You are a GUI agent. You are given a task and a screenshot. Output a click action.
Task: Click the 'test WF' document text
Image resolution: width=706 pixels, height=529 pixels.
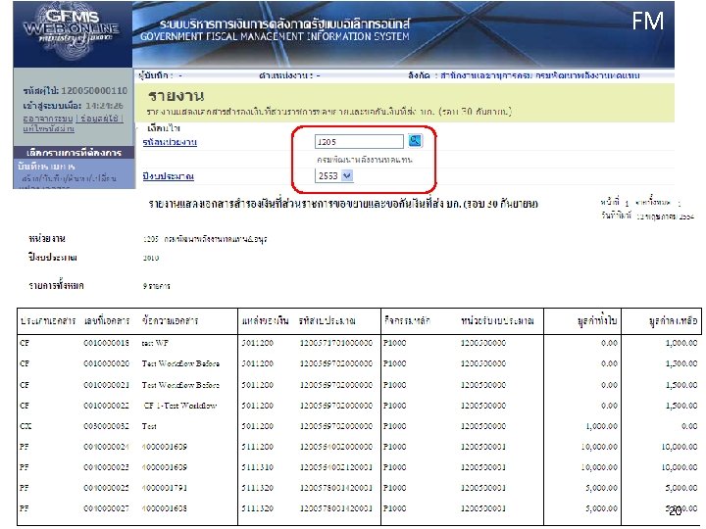[x=155, y=343]
